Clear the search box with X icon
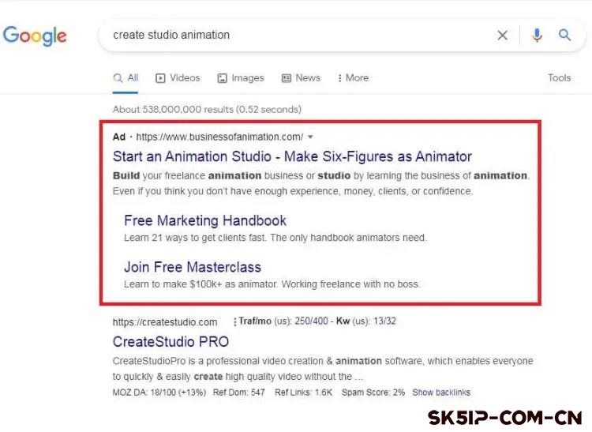The image size is (592, 432). pyautogui.click(x=503, y=35)
